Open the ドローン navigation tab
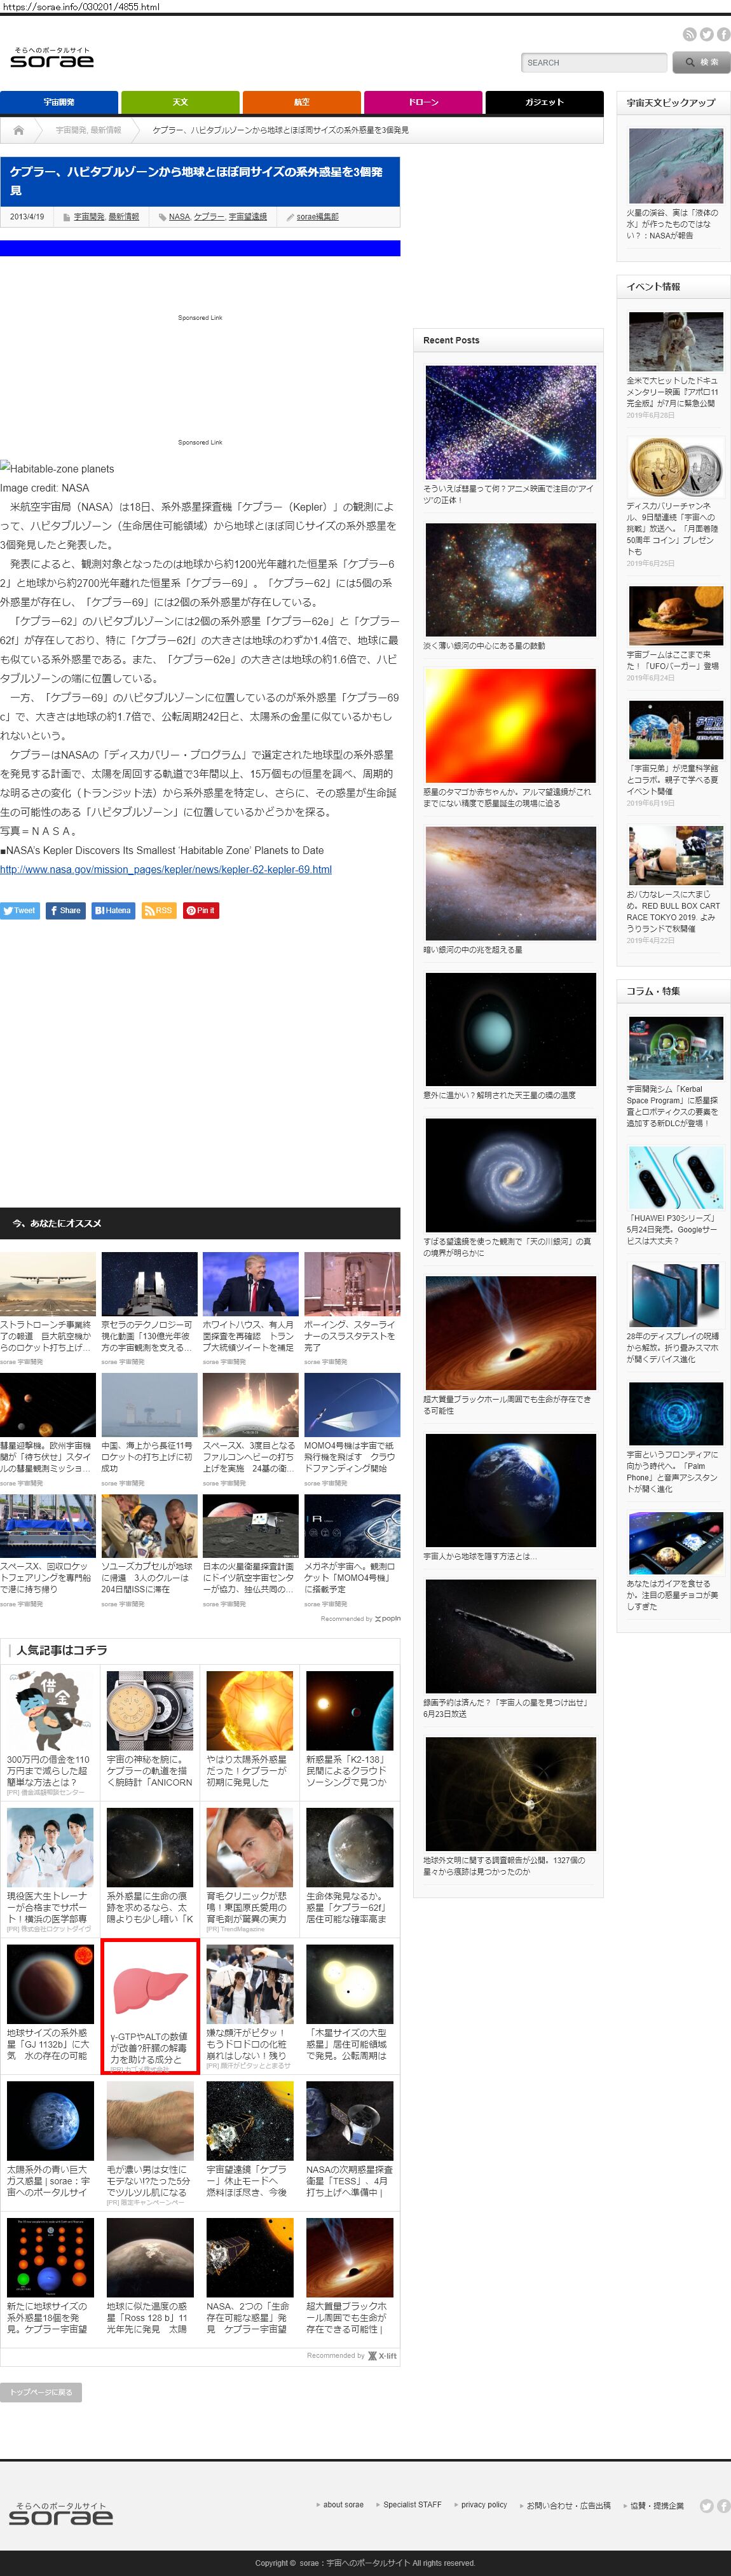731x2576 pixels. coord(423,102)
